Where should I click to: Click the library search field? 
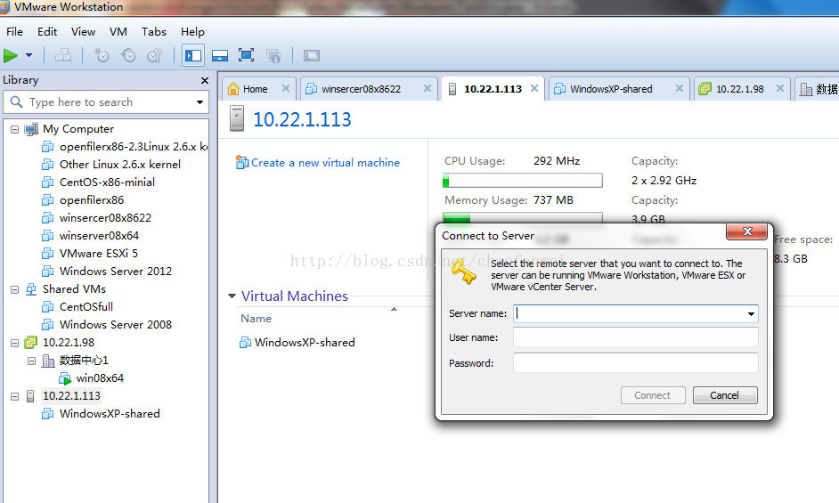click(x=106, y=101)
